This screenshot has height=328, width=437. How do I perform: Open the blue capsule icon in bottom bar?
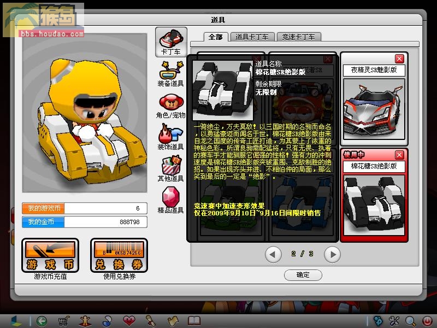(x=107, y=321)
